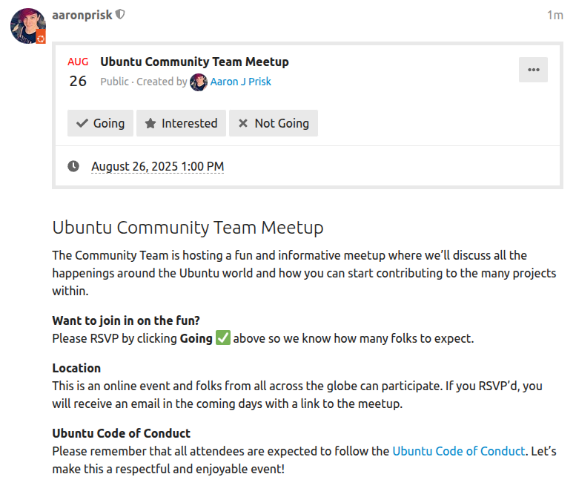The height and width of the screenshot is (497, 576).
Task: Select Not Going for the meetup
Action: coord(274,123)
